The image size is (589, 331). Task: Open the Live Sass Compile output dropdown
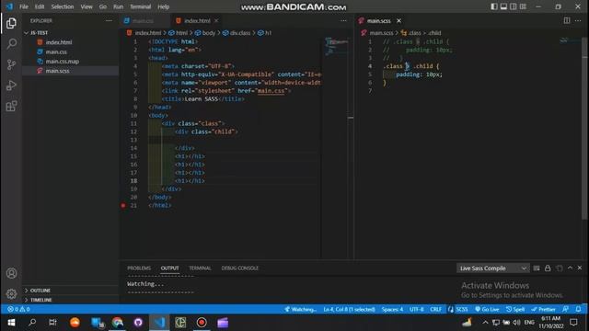coord(493,268)
